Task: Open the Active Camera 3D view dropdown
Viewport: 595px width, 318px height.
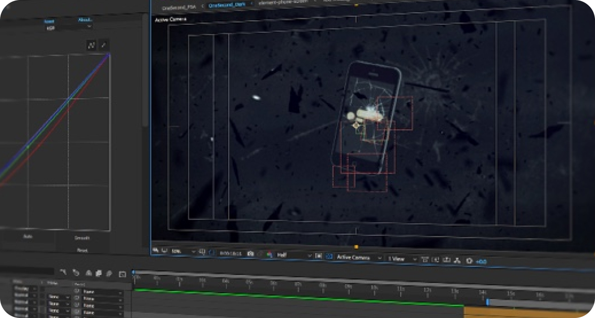Action: tap(359, 257)
